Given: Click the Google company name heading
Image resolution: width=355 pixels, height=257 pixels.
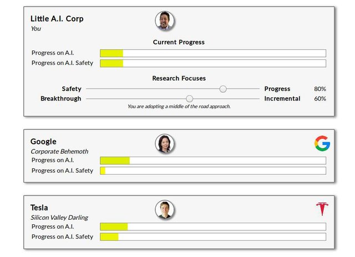Looking at the screenshot, I should (43, 142).
